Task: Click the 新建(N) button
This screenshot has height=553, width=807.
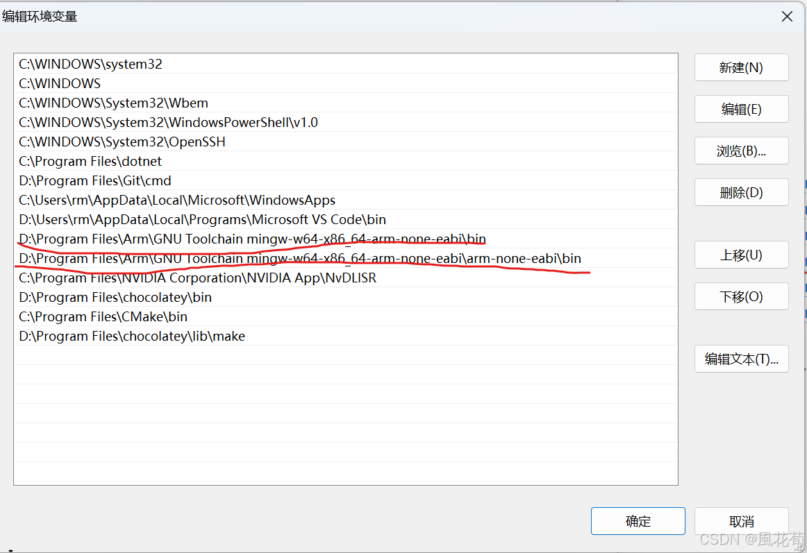Action: (741, 67)
